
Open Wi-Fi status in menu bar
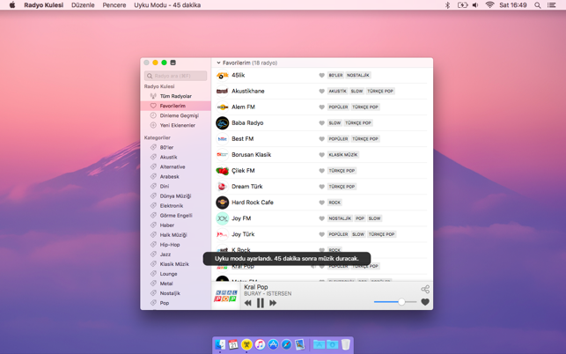tap(489, 5)
